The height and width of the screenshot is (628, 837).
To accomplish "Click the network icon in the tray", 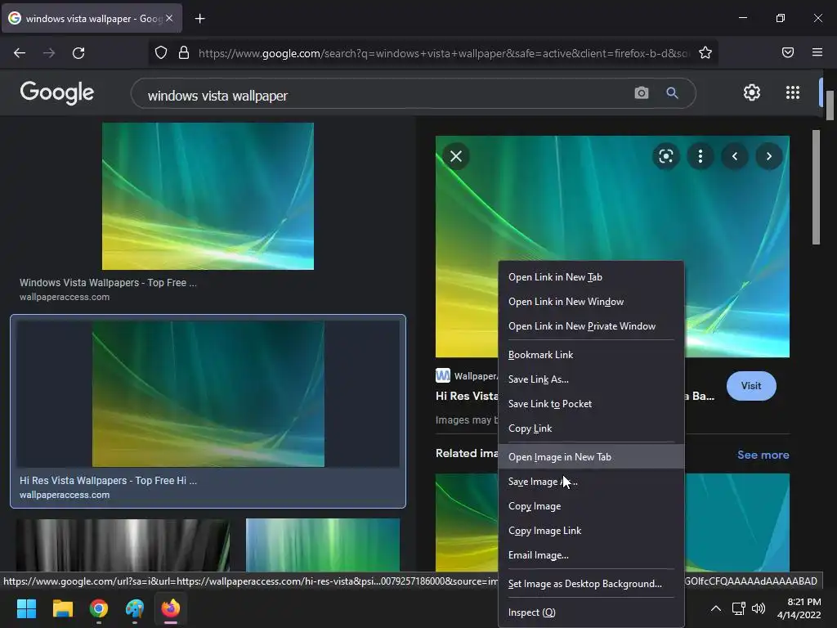I will pyautogui.click(x=738, y=608).
